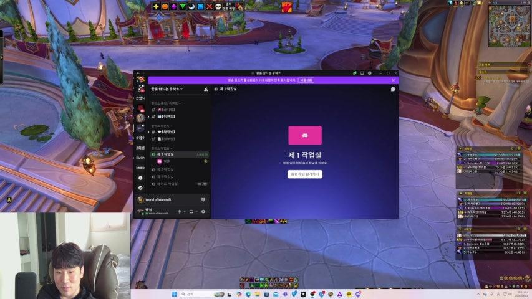
Task: Open headphone output options arrow
Action: pyautogui.click(x=196, y=212)
